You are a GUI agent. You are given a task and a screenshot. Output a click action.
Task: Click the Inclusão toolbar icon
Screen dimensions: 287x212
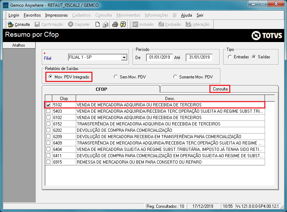135,24
